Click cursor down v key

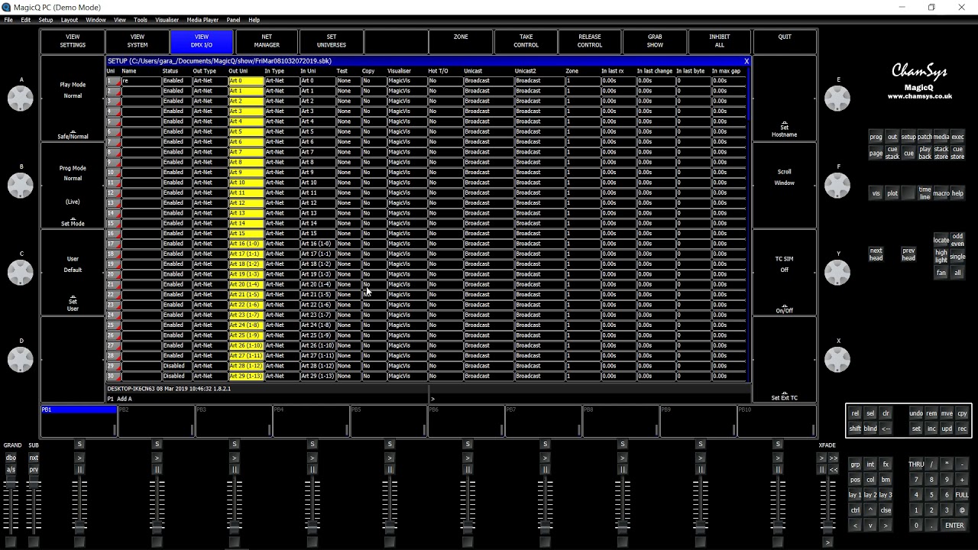coord(870,526)
